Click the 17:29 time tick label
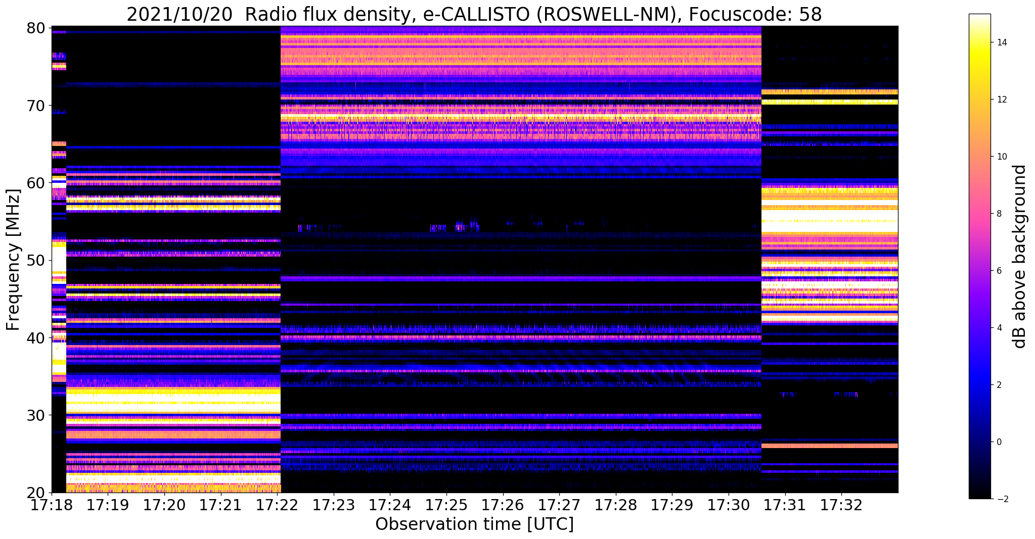 click(x=672, y=505)
